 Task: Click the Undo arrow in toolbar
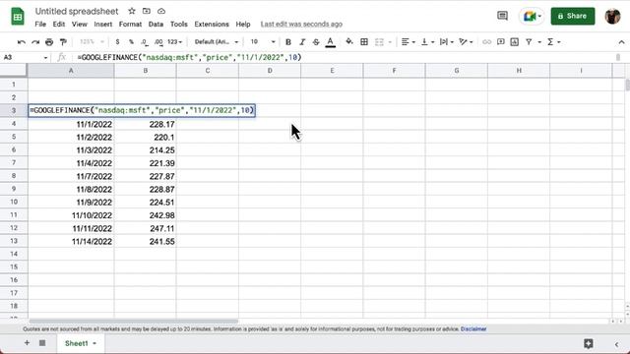click(22, 41)
